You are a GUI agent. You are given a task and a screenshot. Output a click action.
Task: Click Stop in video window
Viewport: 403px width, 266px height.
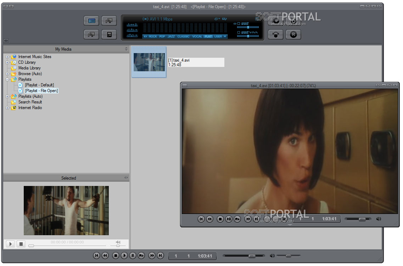(220, 219)
